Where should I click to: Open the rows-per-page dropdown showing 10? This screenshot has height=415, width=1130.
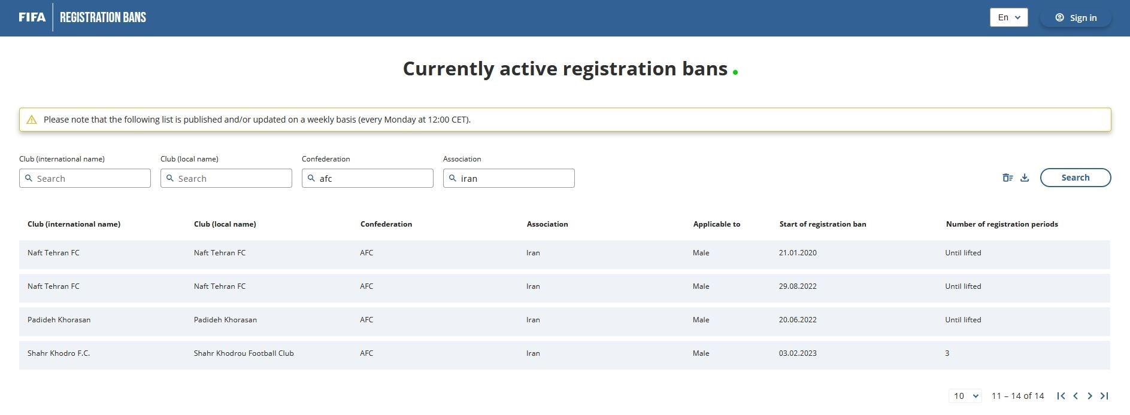pos(965,396)
